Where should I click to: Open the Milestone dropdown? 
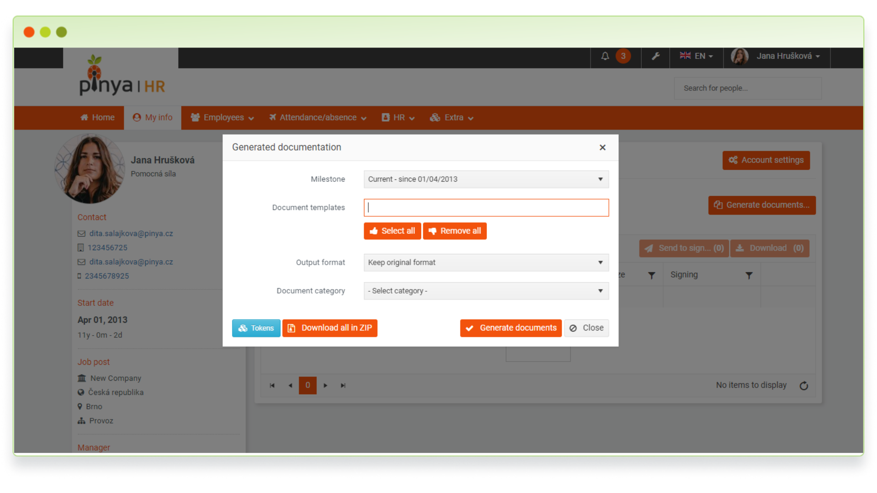486,179
